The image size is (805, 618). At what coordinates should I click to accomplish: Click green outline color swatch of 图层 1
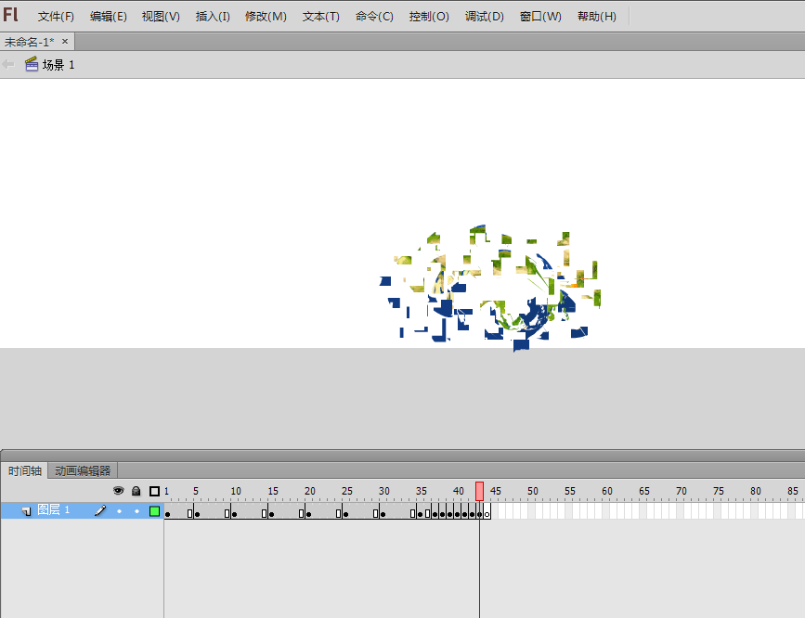point(154,510)
